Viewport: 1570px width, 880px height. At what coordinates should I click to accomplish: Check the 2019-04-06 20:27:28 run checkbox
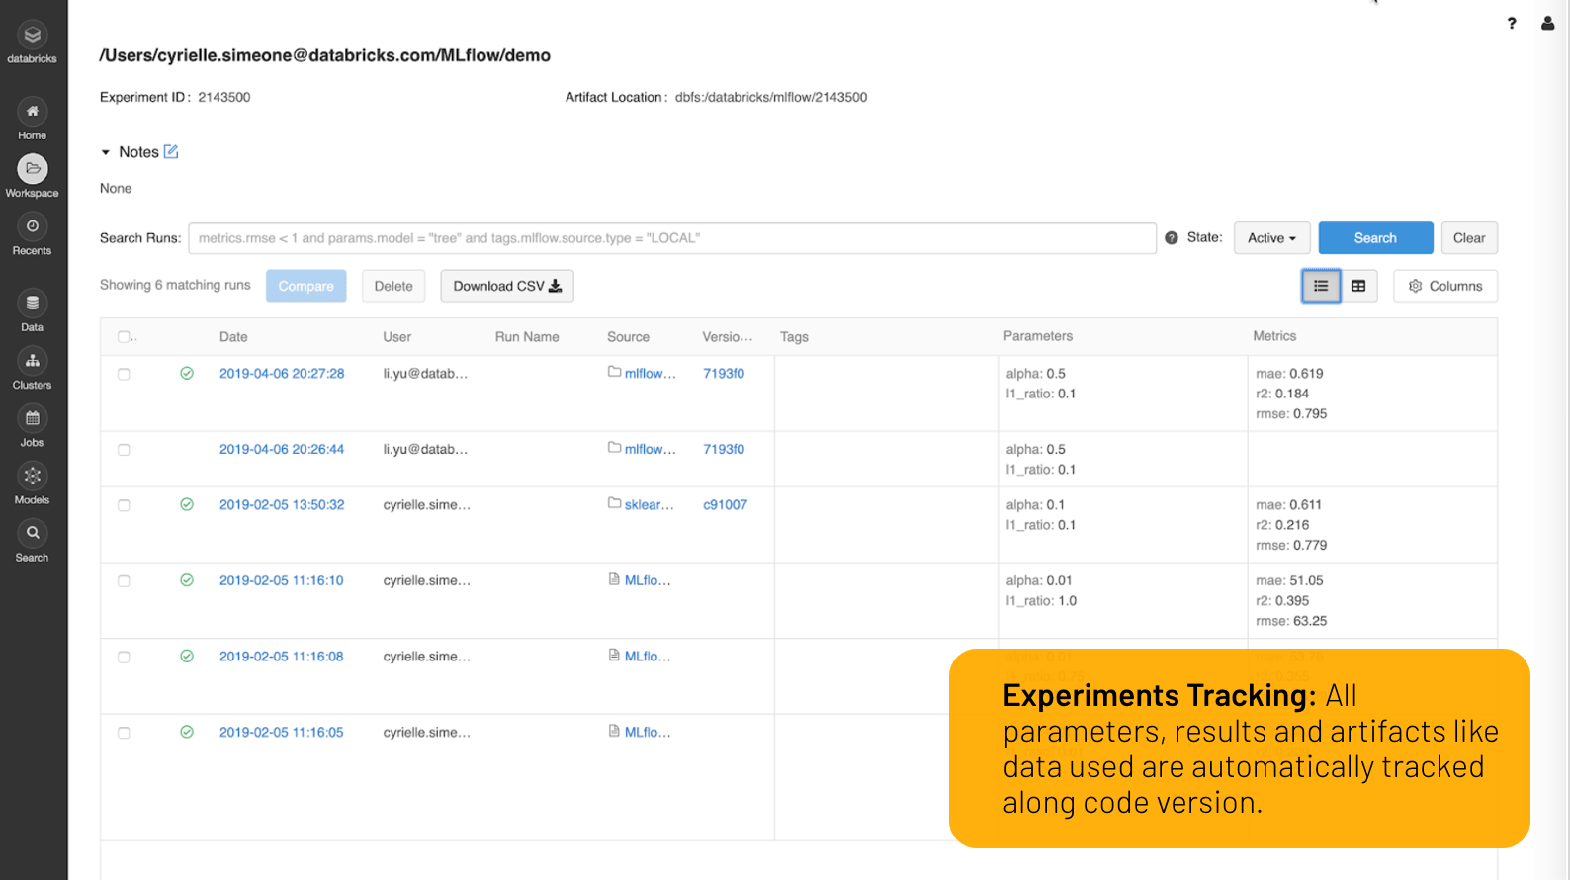(x=124, y=375)
